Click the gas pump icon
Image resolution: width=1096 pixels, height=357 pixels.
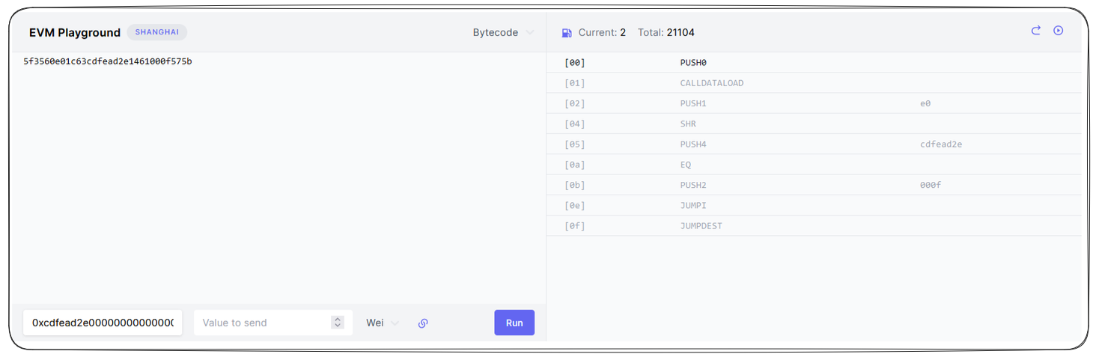tap(567, 33)
